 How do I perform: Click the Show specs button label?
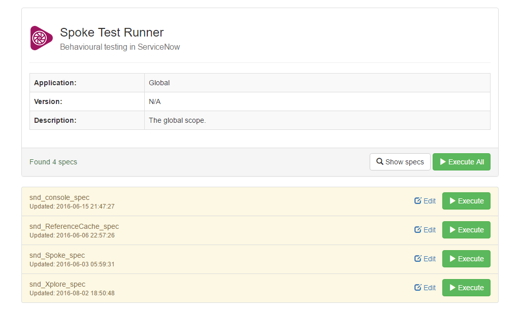pyautogui.click(x=405, y=162)
